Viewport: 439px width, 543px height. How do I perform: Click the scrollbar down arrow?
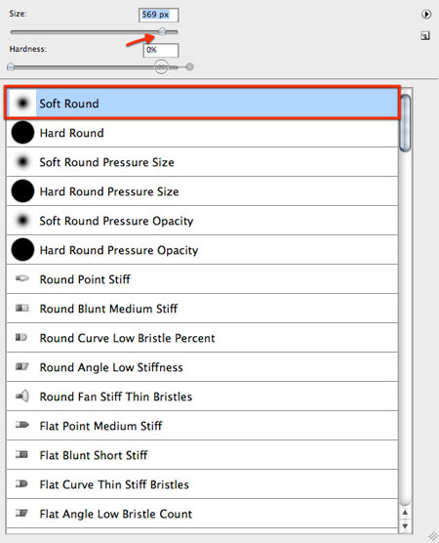pos(405,526)
